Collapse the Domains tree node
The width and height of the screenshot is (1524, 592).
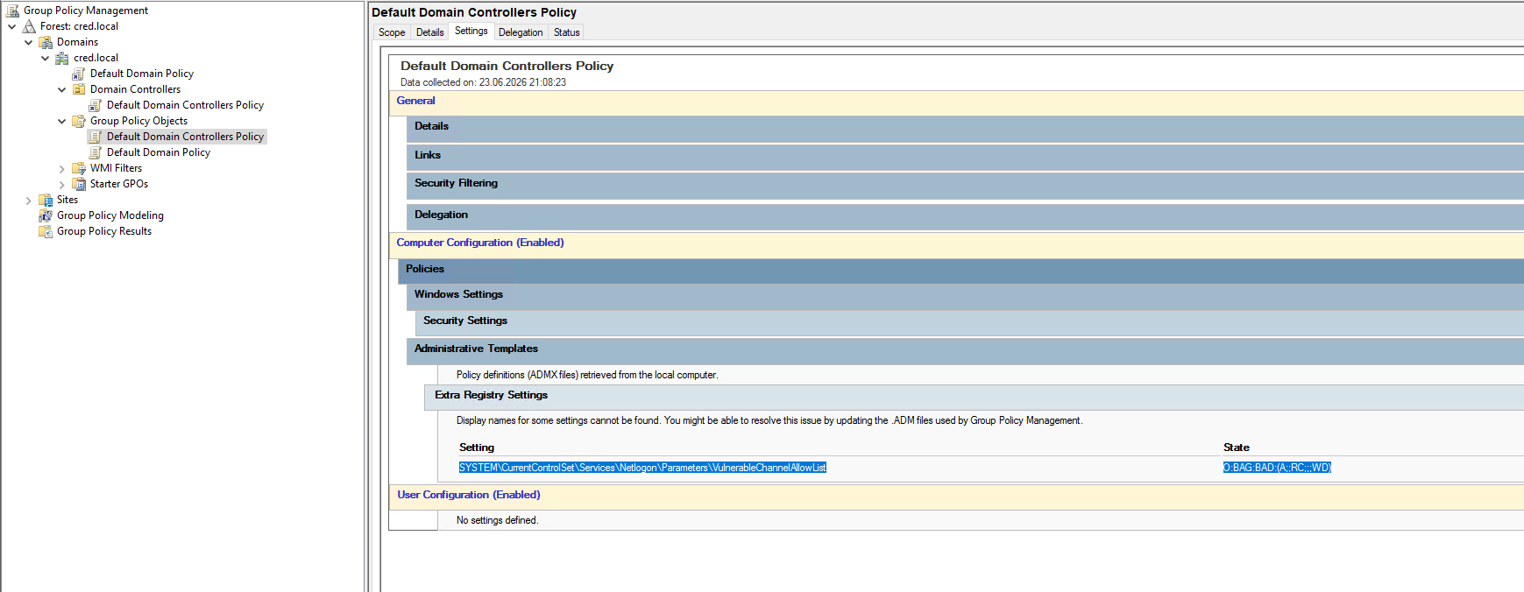click(x=29, y=42)
